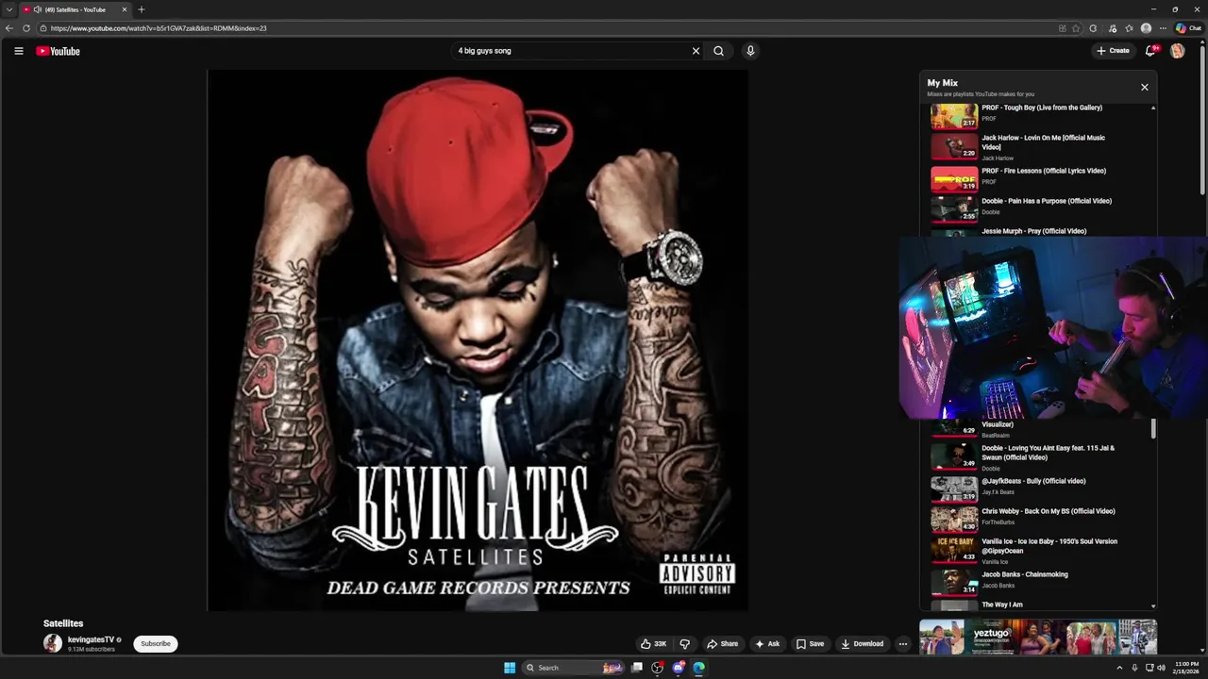
Task: Open the media control music-note icon
Action: point(1113,28)
